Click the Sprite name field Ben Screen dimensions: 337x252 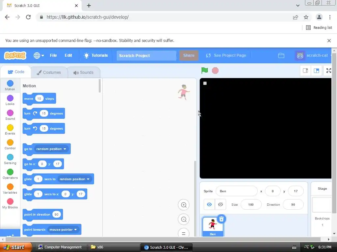point(236,191)
